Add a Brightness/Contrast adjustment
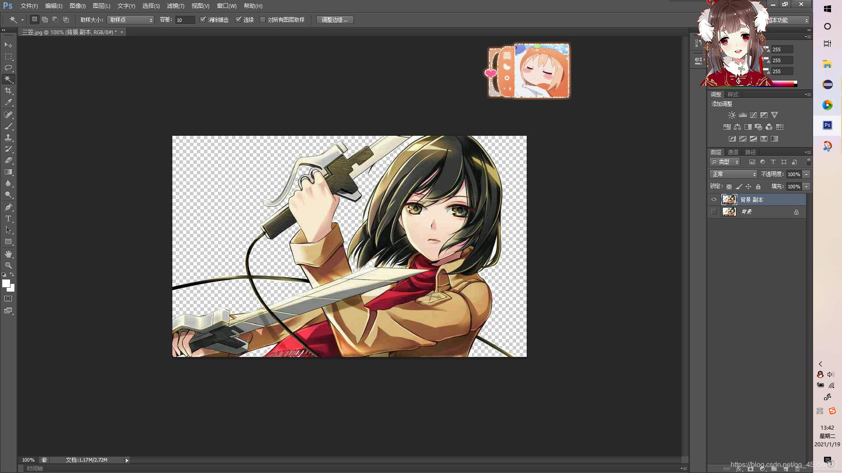 [x=732, y=115]
